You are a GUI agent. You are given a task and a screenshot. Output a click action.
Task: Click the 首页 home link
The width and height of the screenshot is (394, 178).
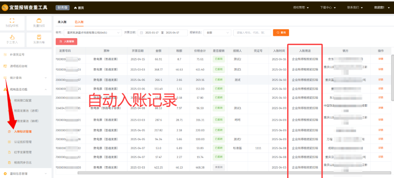[x=81, y=8]
